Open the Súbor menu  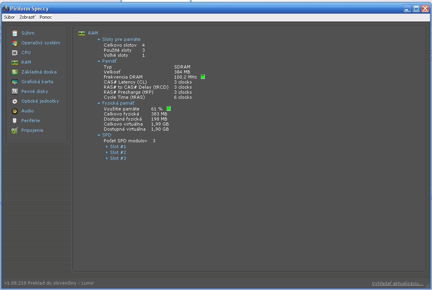[9, 17]
